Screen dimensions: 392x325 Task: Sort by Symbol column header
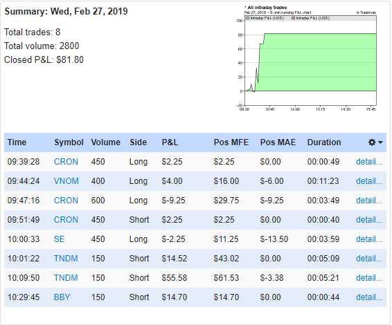click(x=69, y=142)
